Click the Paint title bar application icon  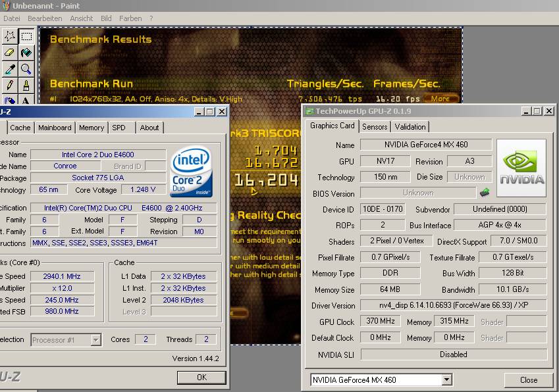pos(6,6)
